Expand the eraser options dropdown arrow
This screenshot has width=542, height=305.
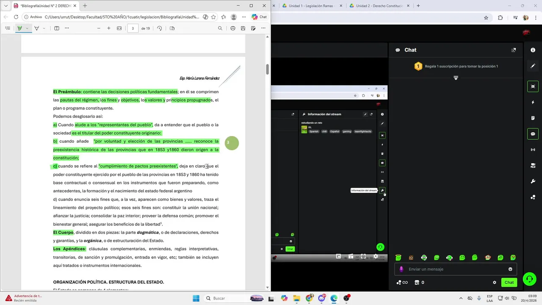click(44, 28)
